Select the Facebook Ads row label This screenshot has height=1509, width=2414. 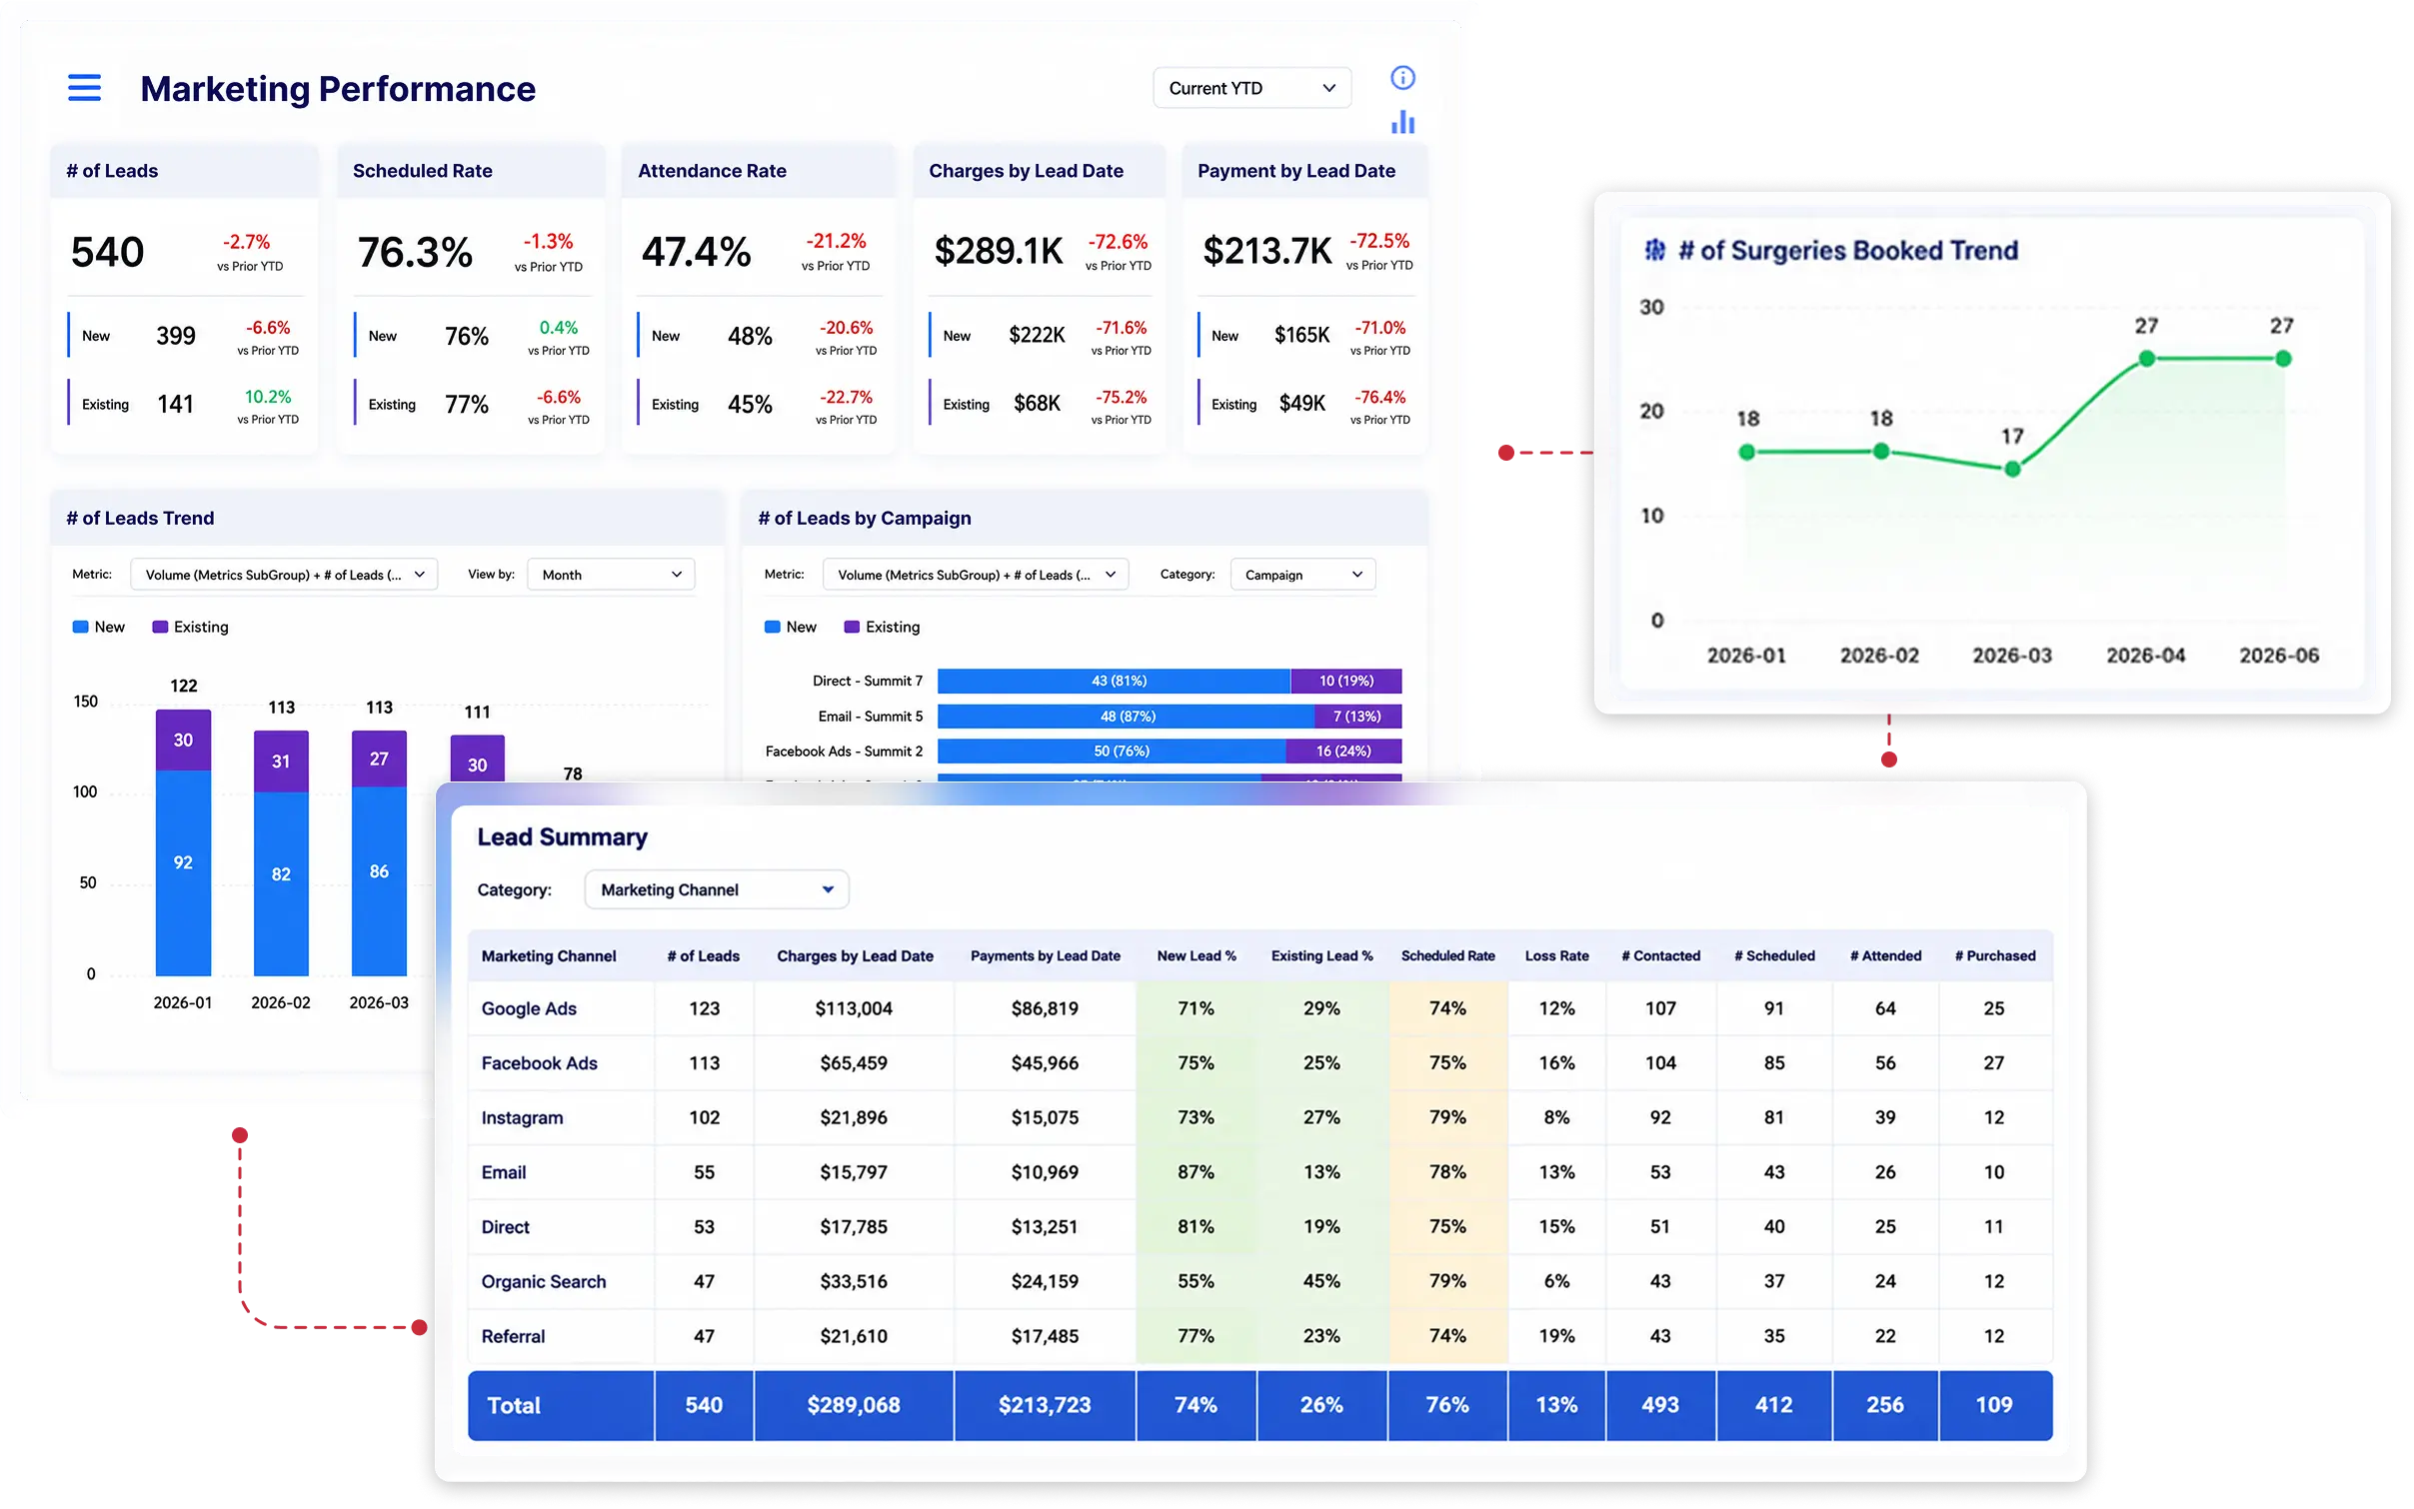coord(539,1063)
